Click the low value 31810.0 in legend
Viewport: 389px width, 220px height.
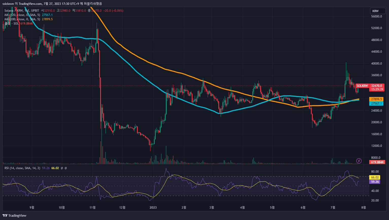81,11
